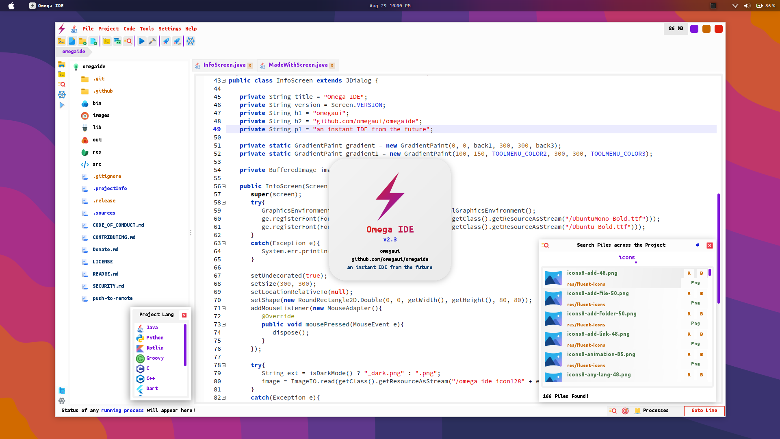Click the Goto Line button
The image size is (780, 439).
point(704,411)
